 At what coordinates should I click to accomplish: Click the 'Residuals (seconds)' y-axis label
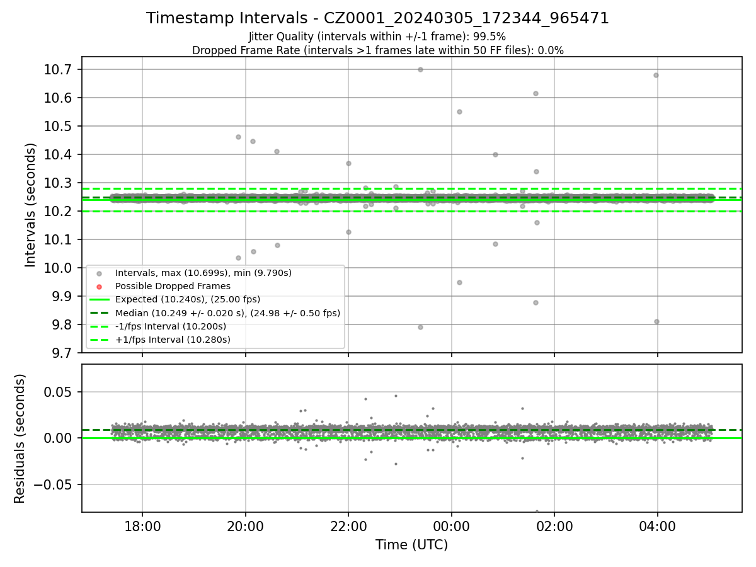[x=20, y=438]
